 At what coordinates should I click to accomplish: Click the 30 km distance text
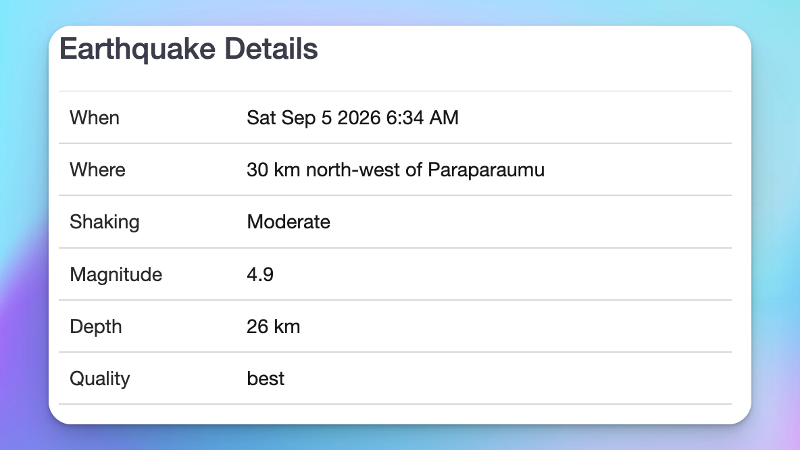click(x=274, y=170)
